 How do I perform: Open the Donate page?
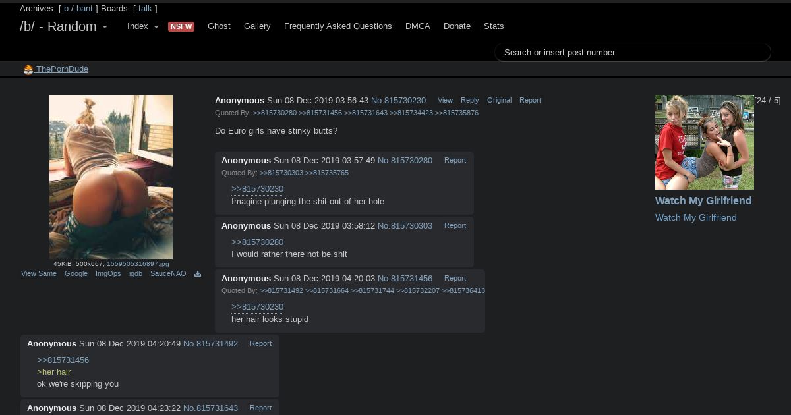(x=457, y=26)
